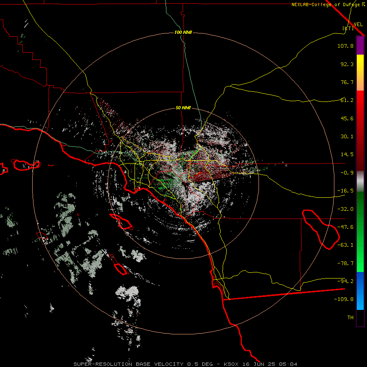The image size is (367, 367).
Task: Click the 50 NMI range ring label
Action: point(183,108)
